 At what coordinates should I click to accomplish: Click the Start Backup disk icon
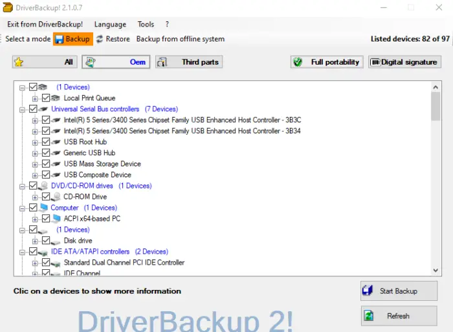368,291
